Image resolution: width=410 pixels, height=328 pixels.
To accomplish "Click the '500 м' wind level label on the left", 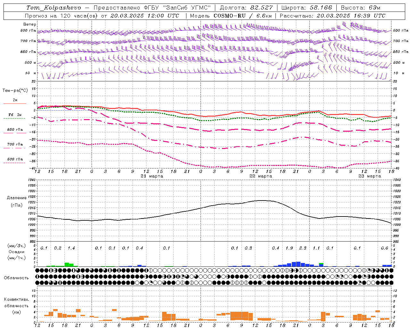I will 30,62.
